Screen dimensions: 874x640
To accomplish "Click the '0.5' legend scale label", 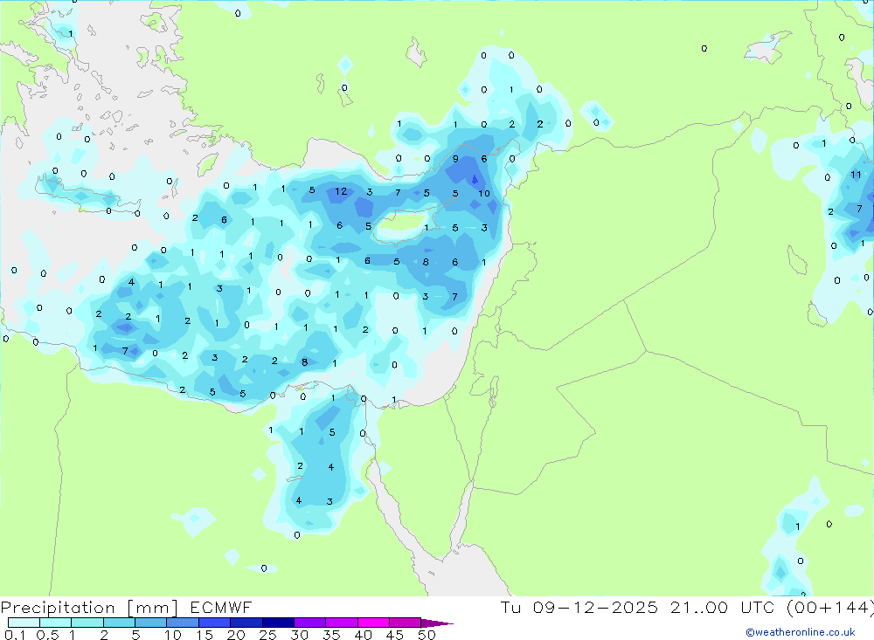I will (47, 635).
